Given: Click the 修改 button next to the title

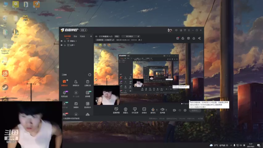Looking at the screenshot, I should tap(117, 36).
